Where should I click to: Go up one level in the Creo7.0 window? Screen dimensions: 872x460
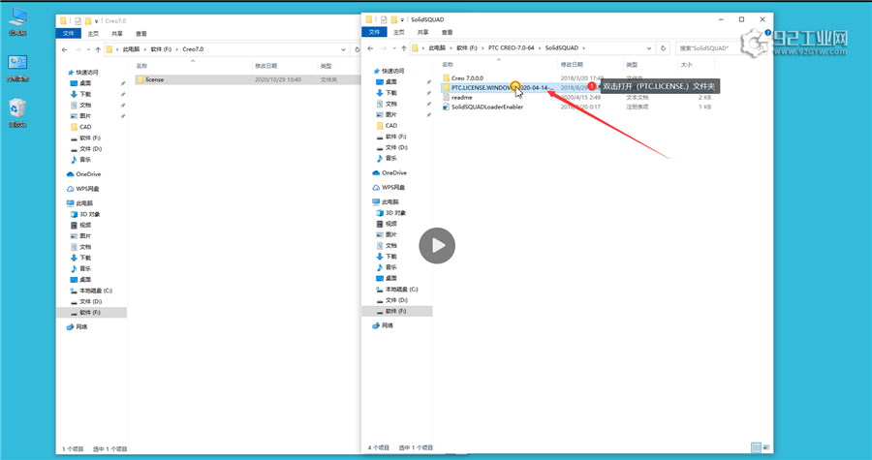pyautogui.click(x=98, y=49)
